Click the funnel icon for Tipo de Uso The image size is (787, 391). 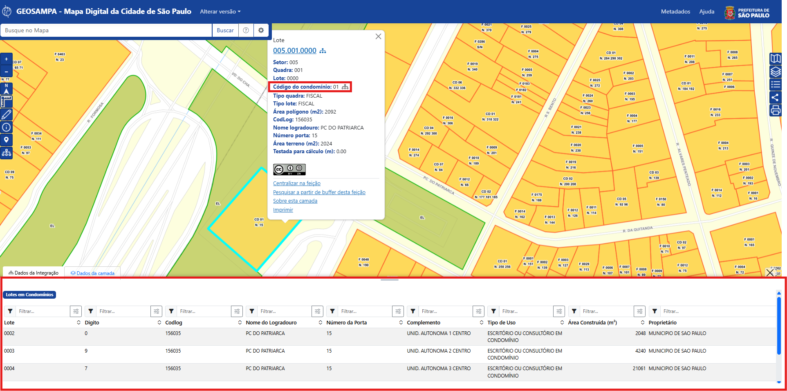pos(493,311)
